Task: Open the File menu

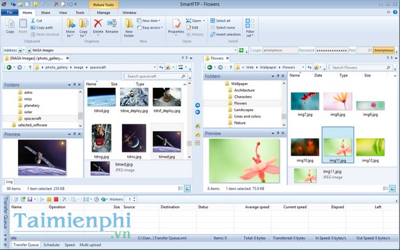Action: click(9, 13)
